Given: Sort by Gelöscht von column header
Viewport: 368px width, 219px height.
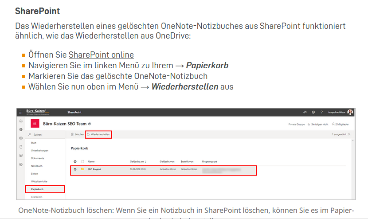Looking at the screenshot, I should coord(167,161).
